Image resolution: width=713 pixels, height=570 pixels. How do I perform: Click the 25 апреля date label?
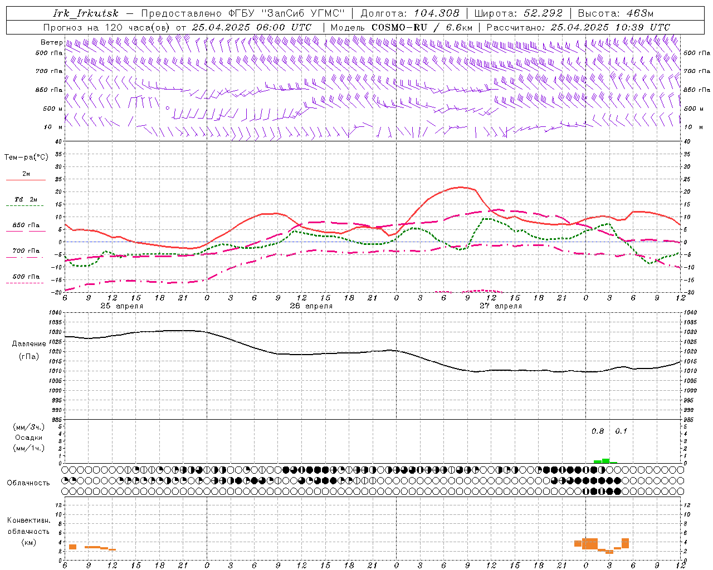click(x=121, y=306)
